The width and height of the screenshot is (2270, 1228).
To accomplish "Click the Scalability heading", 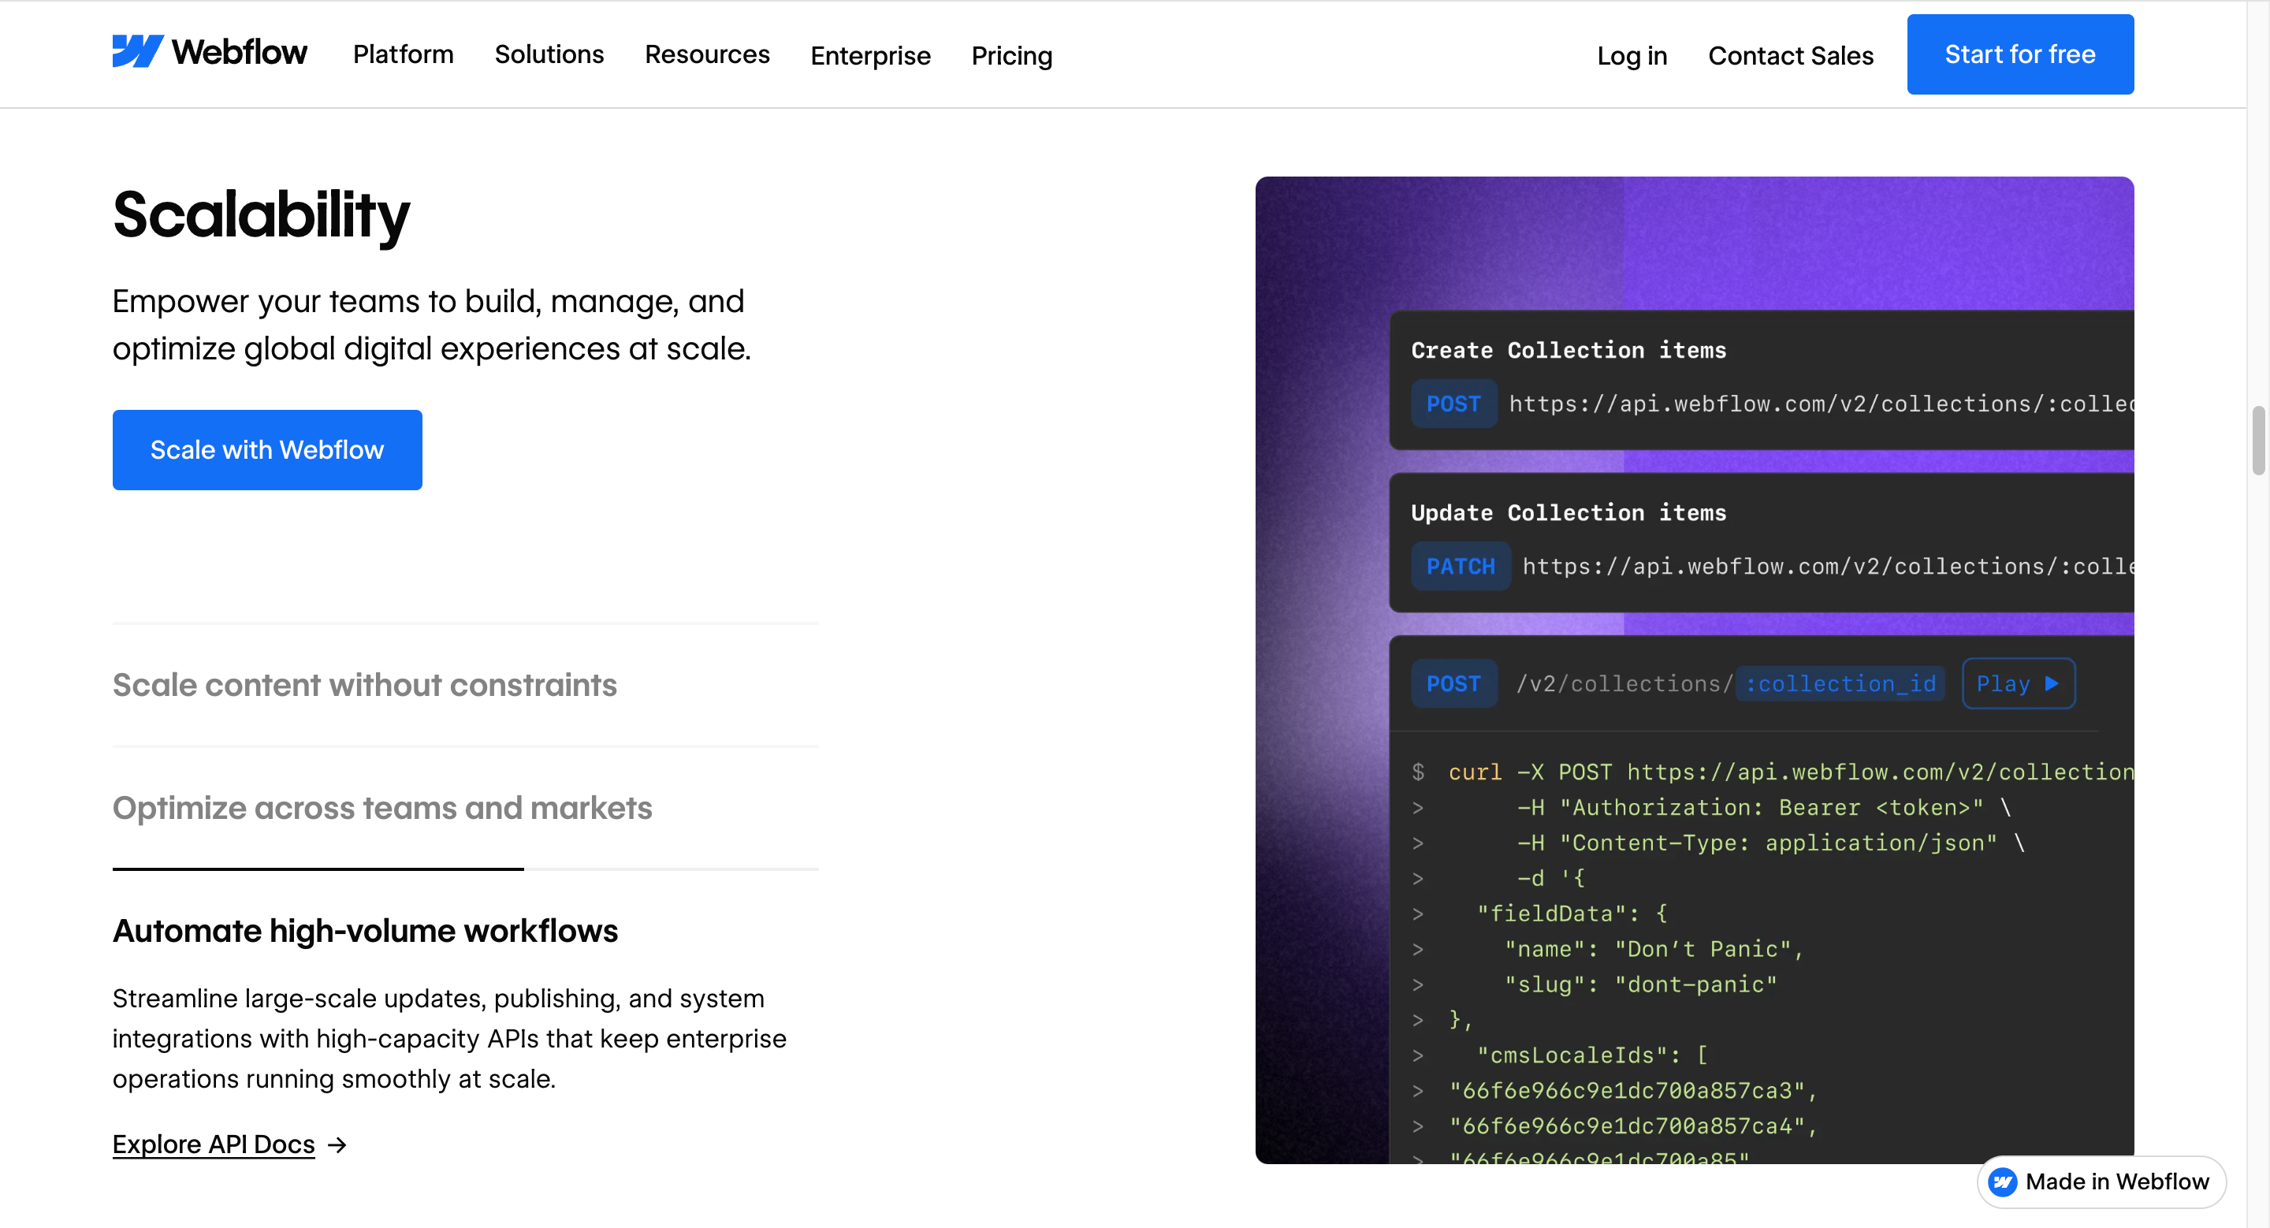I will point(261,215).
